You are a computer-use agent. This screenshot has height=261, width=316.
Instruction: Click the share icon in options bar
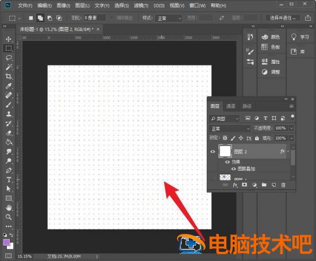[308, 18]
